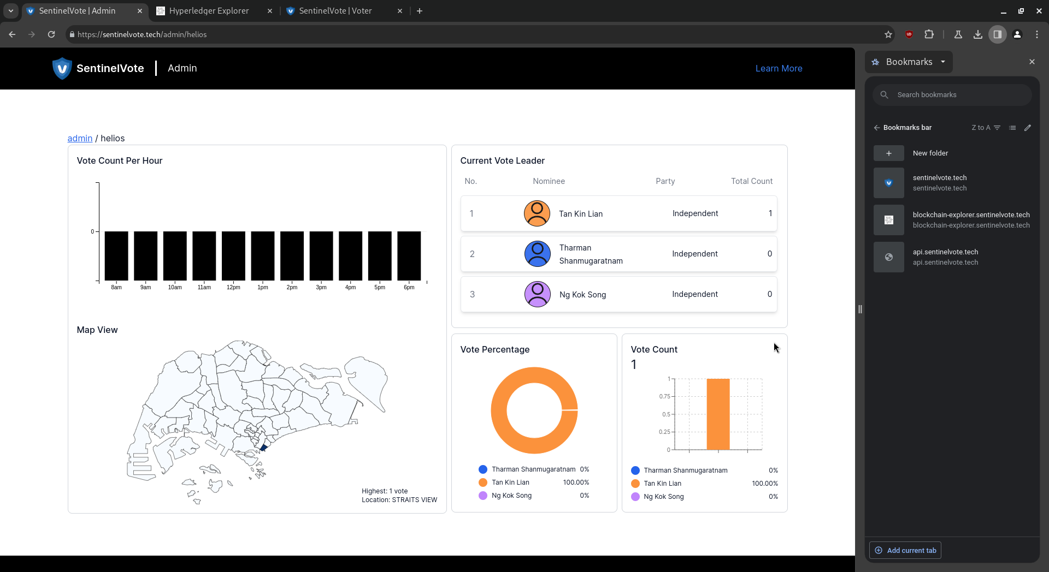Click the SentinelVote shield logo

click(62, 68)
